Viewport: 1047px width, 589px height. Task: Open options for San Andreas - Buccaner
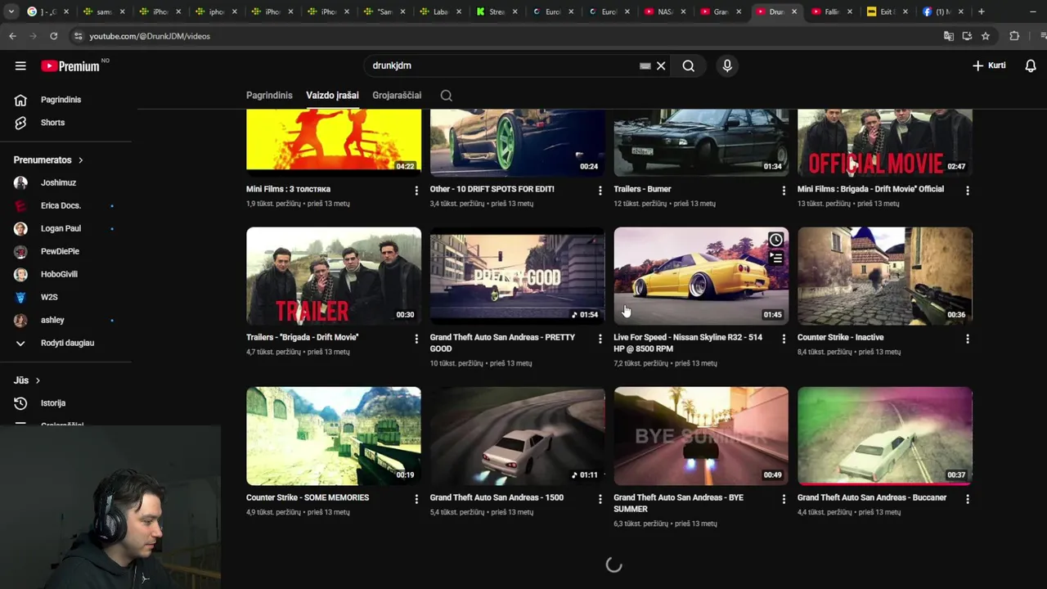click(x=968, y=499)
